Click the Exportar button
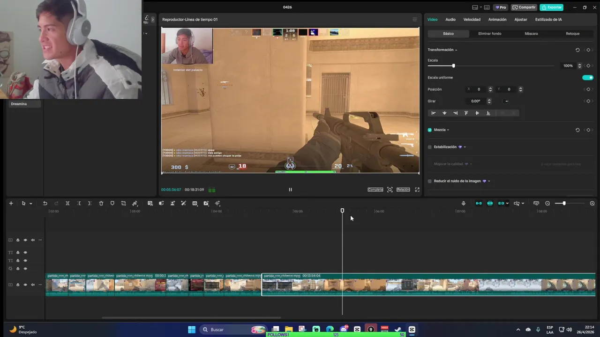Image resolution: width=600 pixels, height=337 pixels. click(551, 7)
